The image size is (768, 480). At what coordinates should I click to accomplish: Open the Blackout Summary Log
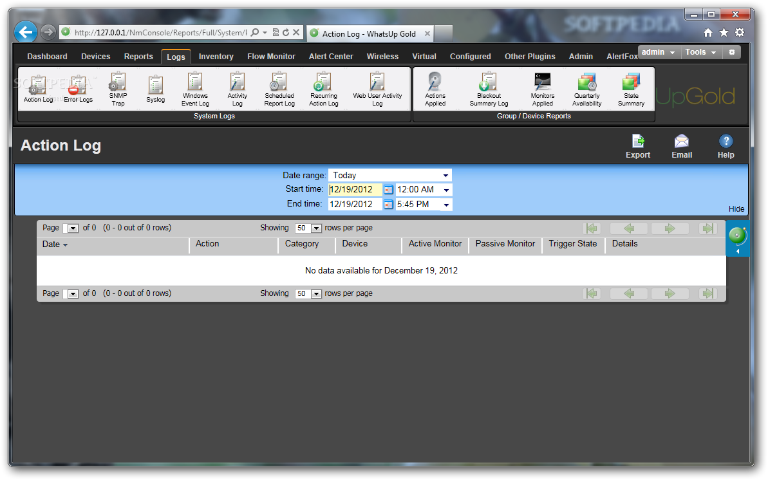[489, 89]
